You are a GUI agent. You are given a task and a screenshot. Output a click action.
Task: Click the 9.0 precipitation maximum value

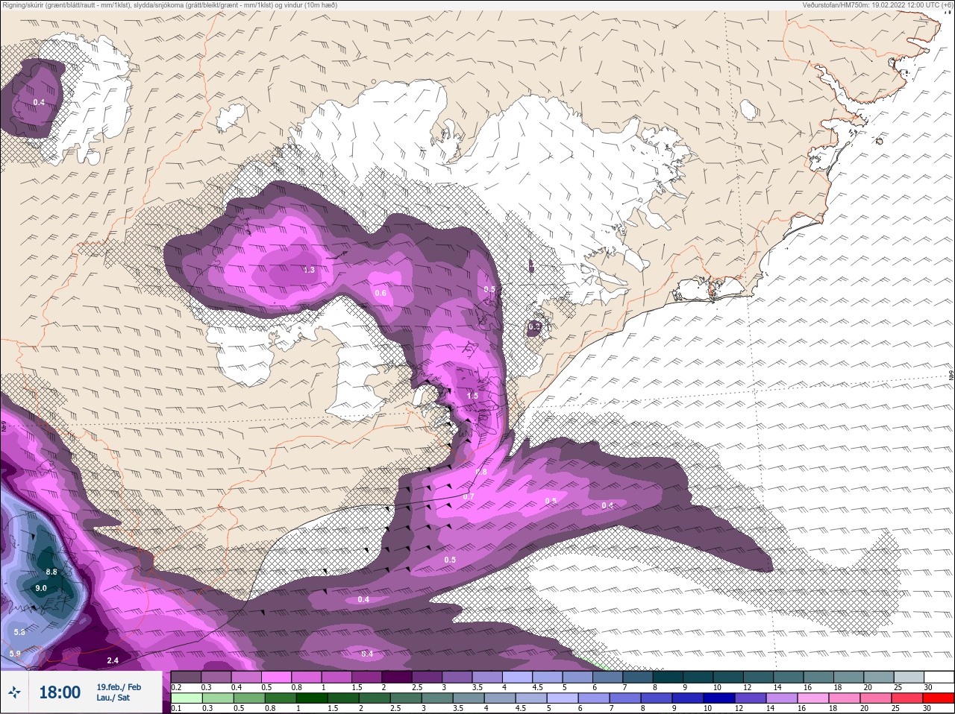click(41, 588)
